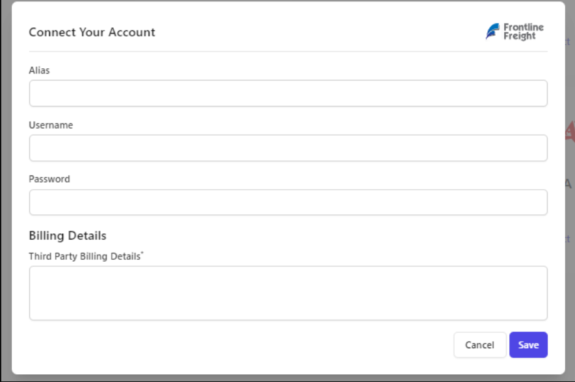Click the Third Party Billing Details textarea
This screenshot has height=382, width=575.
[288, 293]
